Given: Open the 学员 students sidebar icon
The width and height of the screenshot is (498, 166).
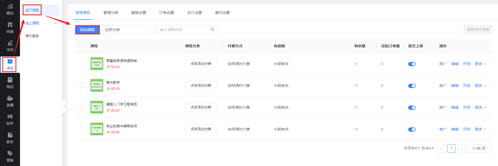Looking at the screenshot, I should coord(10,46).
